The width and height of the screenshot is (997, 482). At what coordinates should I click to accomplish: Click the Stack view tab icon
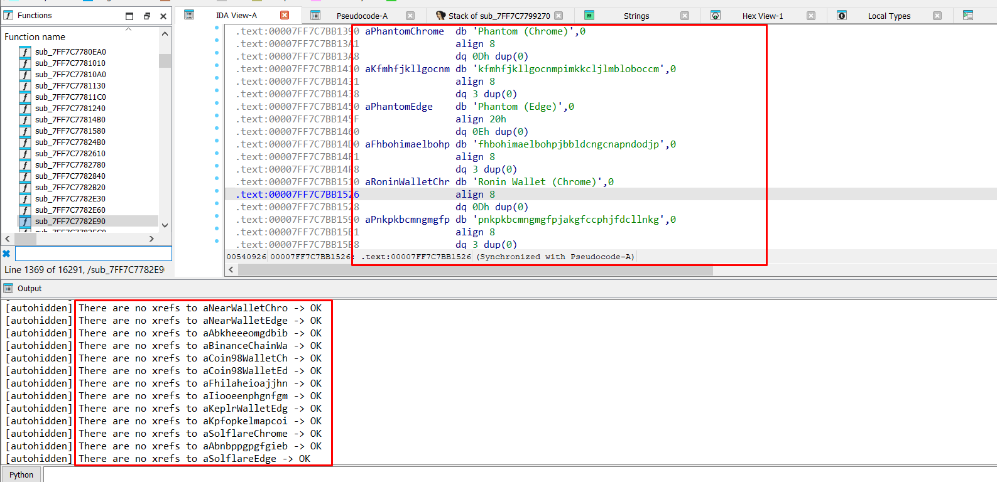440,15
